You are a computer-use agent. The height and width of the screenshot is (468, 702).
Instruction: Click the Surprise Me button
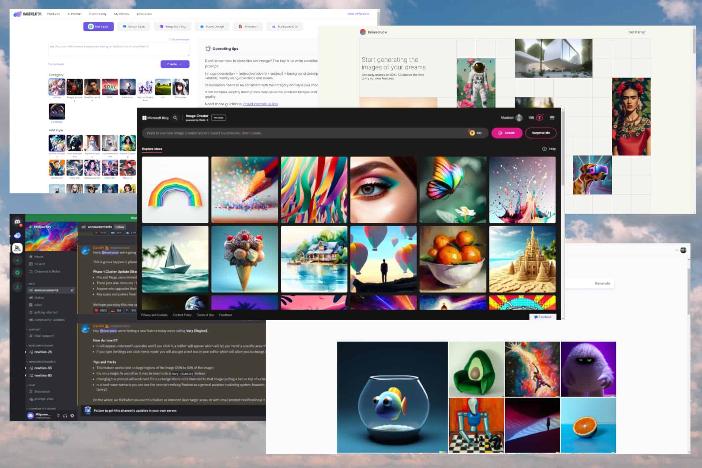(541, 133)
